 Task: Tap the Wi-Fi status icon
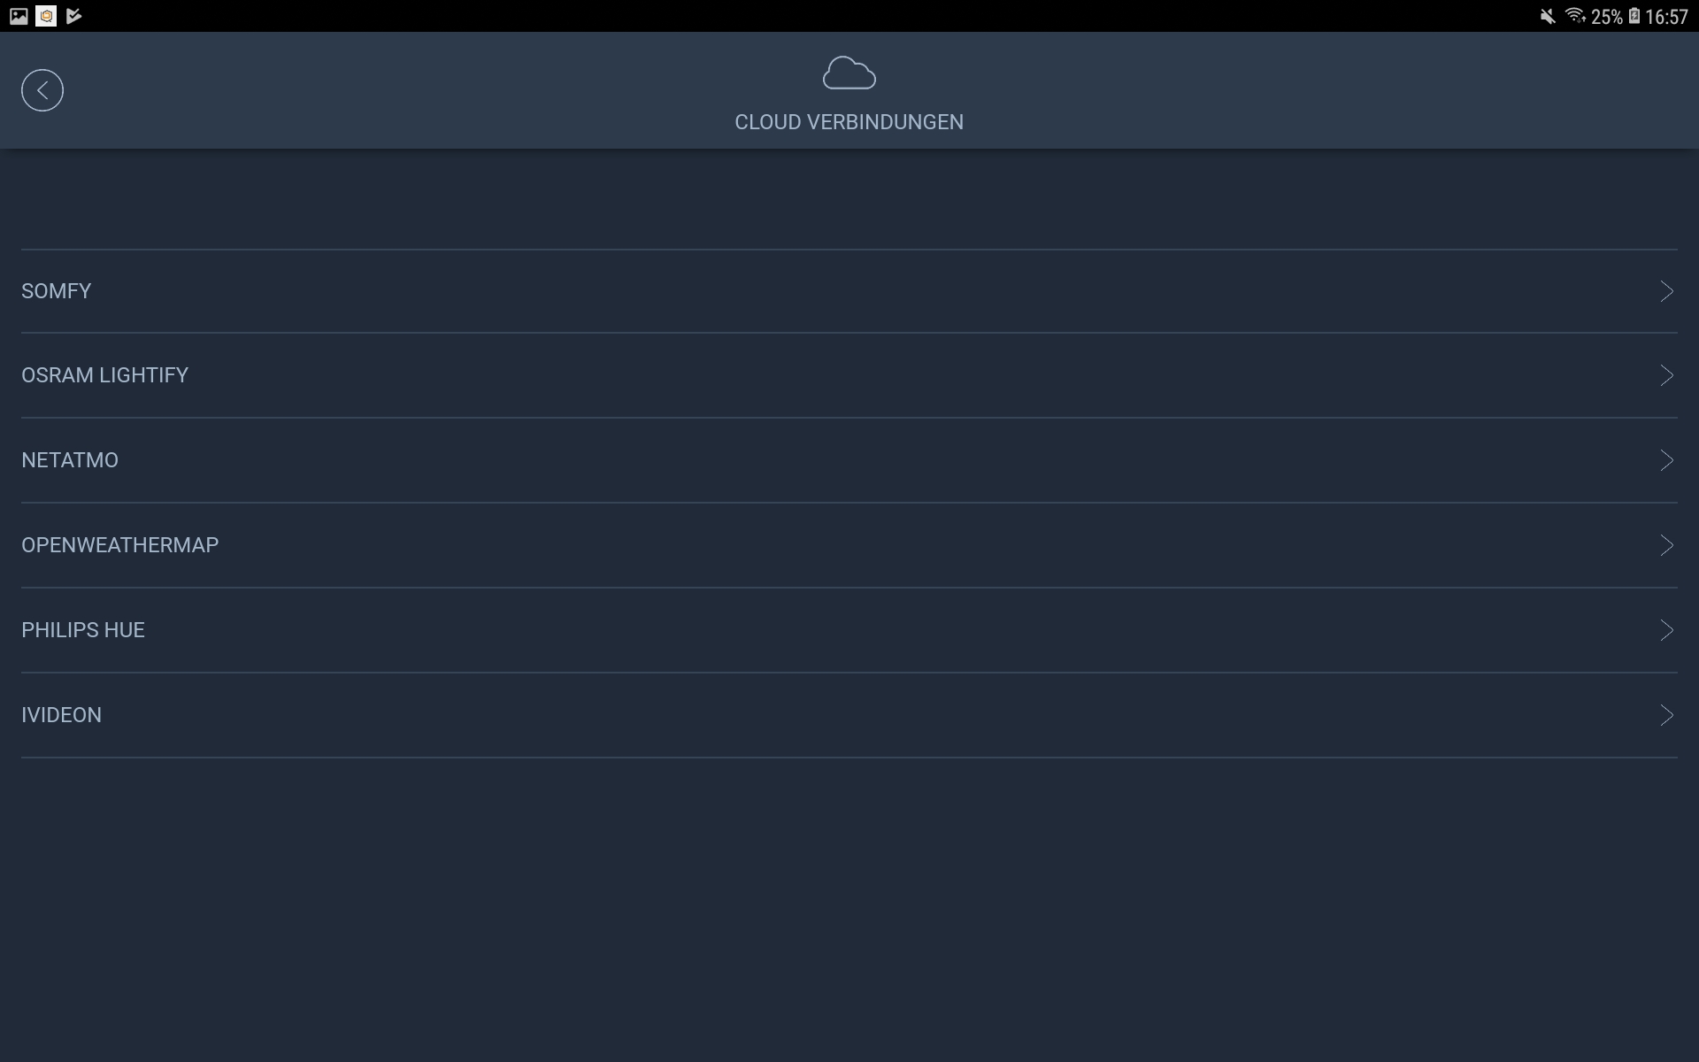pos(1574,16)
